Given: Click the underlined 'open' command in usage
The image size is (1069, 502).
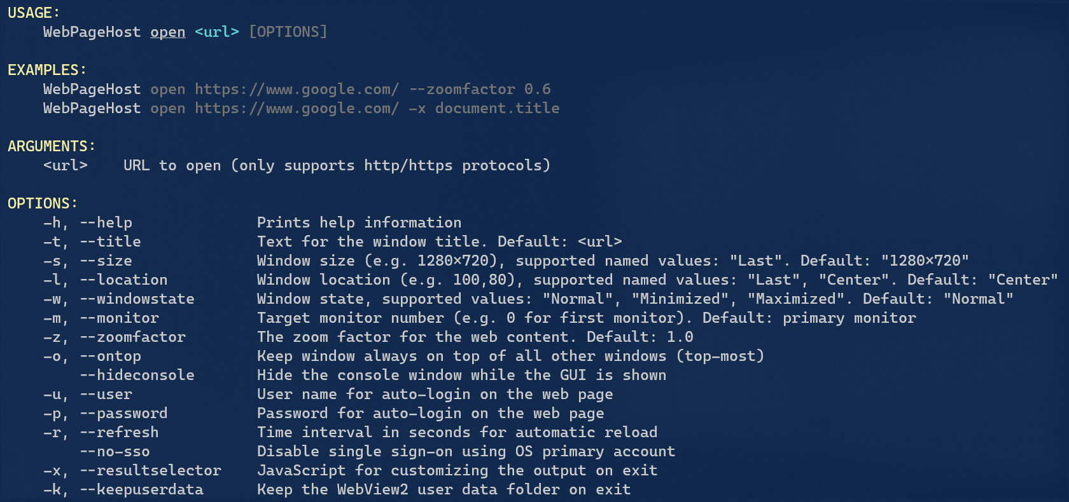Looking at the screenshot, I should point(168,32).
